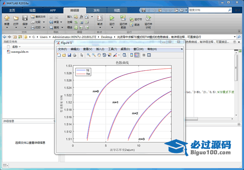Toggle Figure 1 rotate 3D tool
Image resolution: width=244 pixels, height=170 pixels.
click(104, 55)
